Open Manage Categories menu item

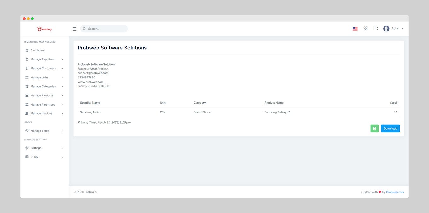tap(43, 86)
